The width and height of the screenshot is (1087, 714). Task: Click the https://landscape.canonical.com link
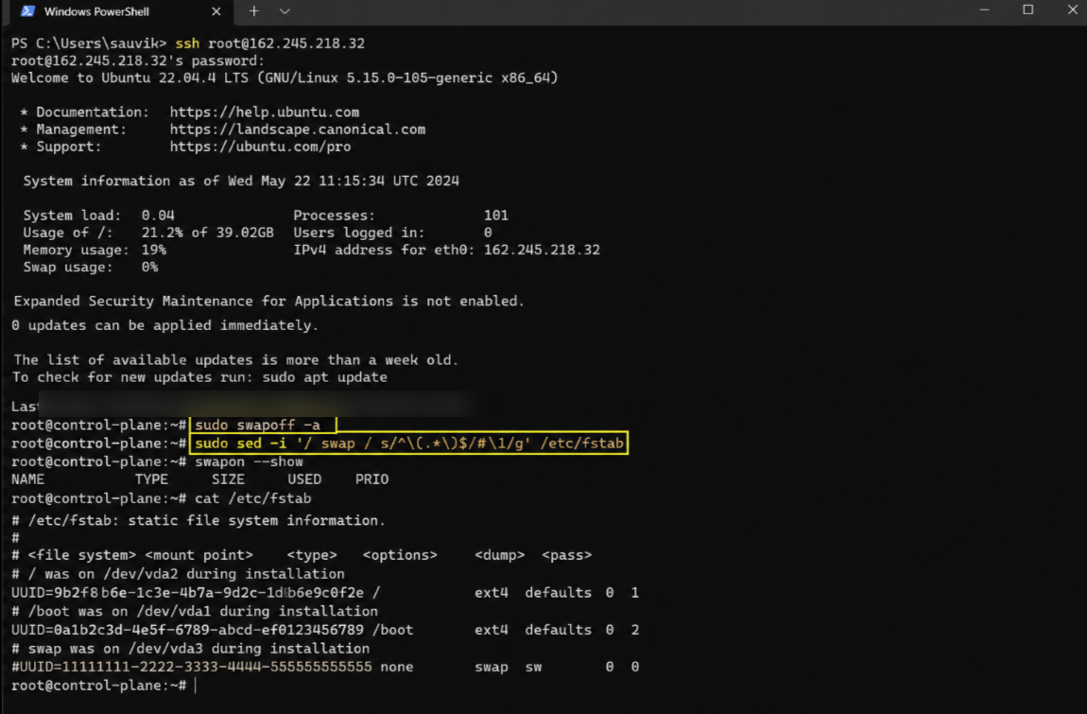298,129
